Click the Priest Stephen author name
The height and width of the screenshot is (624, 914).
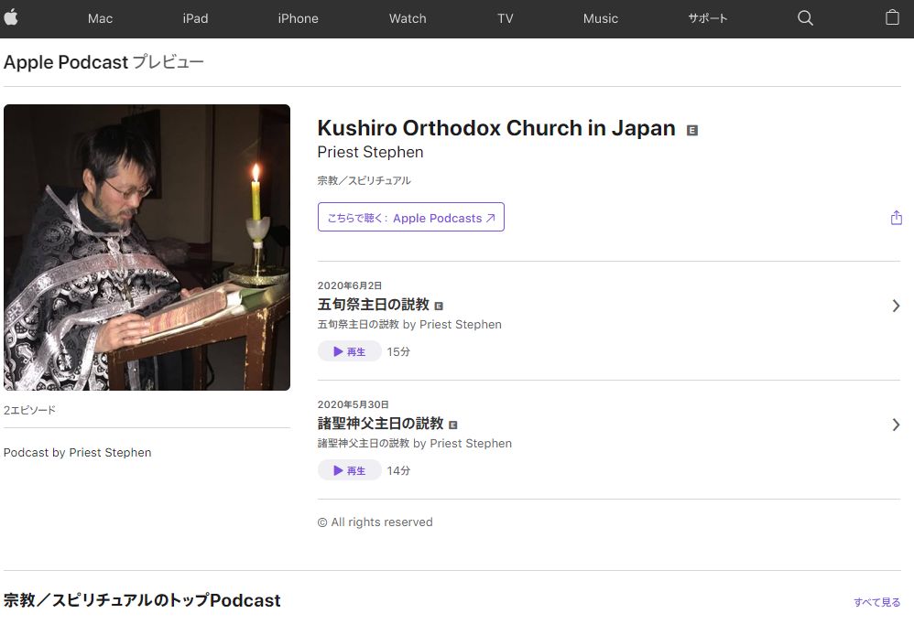coord(370,152)
